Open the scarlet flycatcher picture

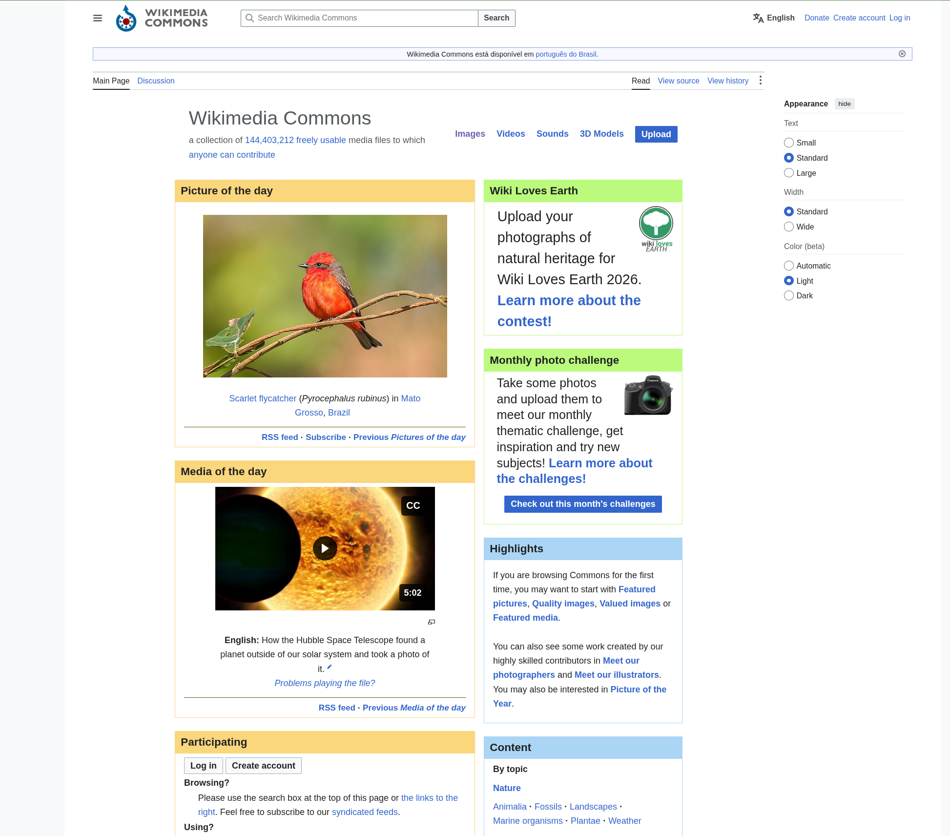(x=325, y=296)
